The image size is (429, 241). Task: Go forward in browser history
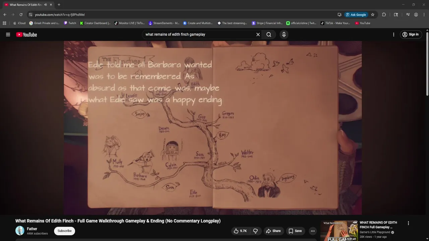coord(13,15)
